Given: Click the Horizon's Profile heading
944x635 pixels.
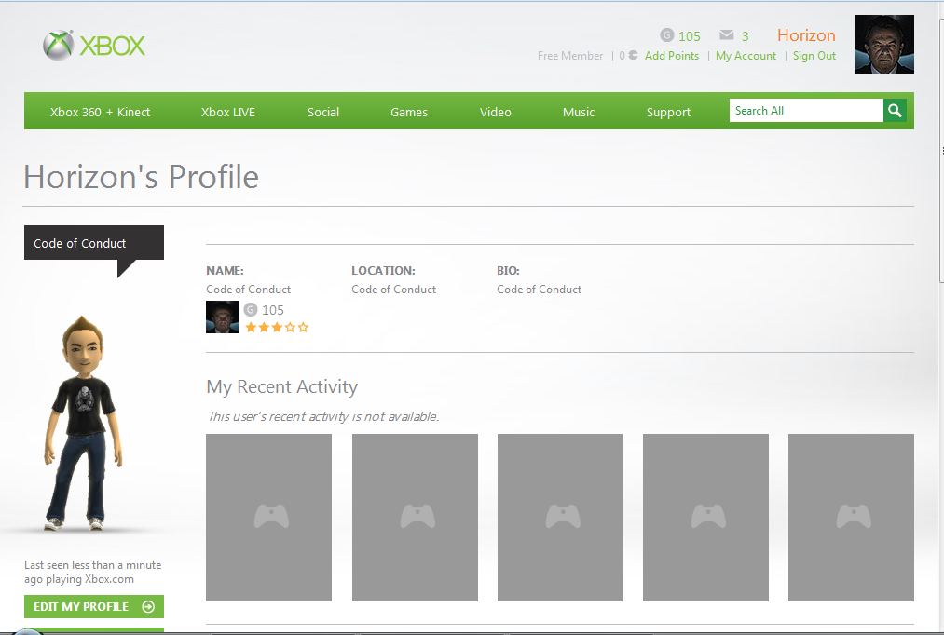Looking at the screenshot, I should pyautogui.click(x=141, y=176).
